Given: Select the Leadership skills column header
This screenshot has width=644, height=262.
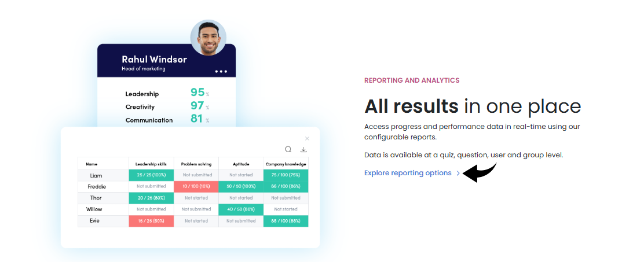Looking at the screenshot, I should [x=151, y=164].
